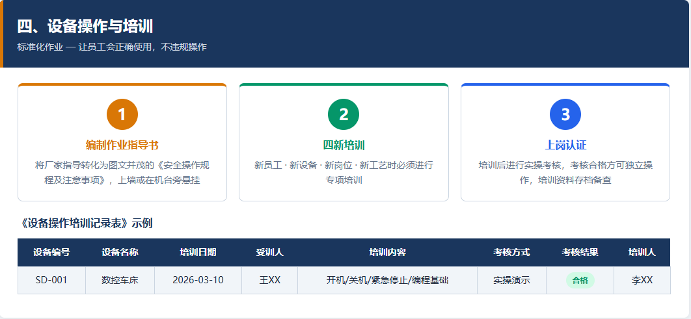The width and height of the screenshot is (691, 319).
Task: Click the blue number 3 circle
Action: [x=565, y=114]
